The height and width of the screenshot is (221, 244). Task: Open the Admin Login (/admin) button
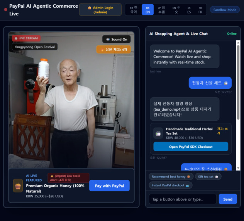click(x=100, y=10)
